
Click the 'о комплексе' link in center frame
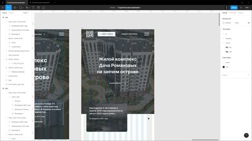tap(115, 83)
